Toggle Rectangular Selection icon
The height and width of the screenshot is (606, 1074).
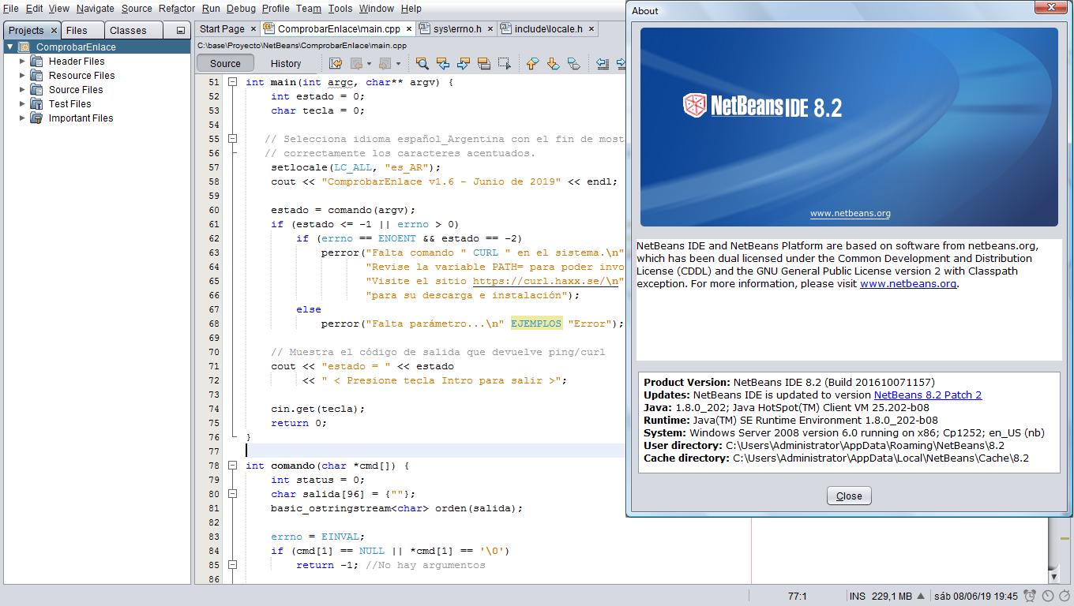point(504,63)
